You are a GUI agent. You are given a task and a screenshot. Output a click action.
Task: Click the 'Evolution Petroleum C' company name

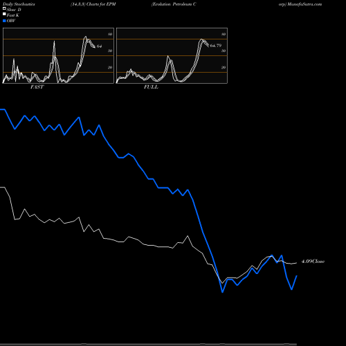coord(174,4)
